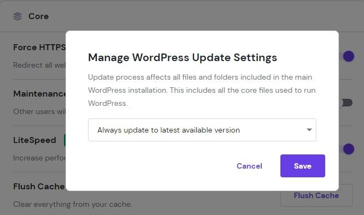Click the 'Increase perfor' text under LiteSpeed

(x=39, y=158)
